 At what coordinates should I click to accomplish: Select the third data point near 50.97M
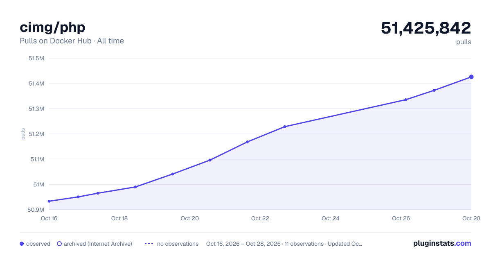(98, 193)
